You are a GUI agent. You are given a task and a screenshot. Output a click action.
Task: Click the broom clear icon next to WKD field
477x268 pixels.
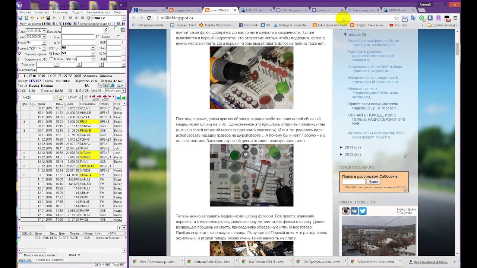click(x=60, y=98)
